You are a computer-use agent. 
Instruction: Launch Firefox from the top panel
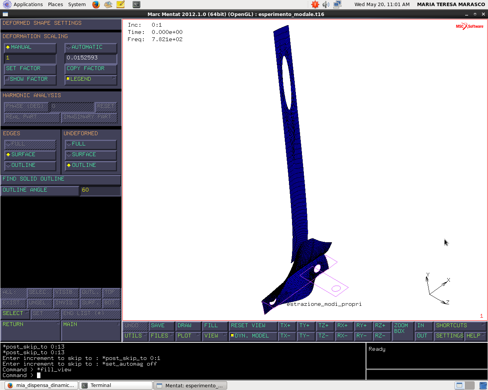pyautogui.click(x=96, y=5)
